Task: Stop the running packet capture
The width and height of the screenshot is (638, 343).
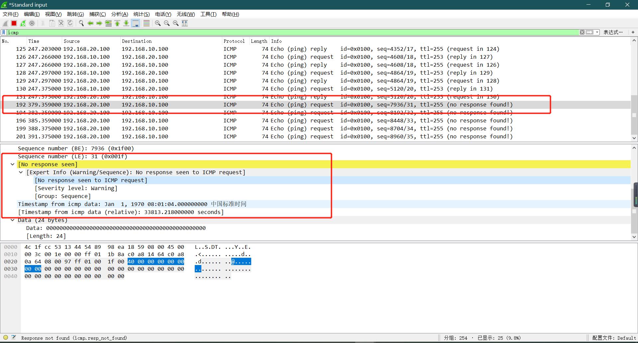Action: pos(14,23)
